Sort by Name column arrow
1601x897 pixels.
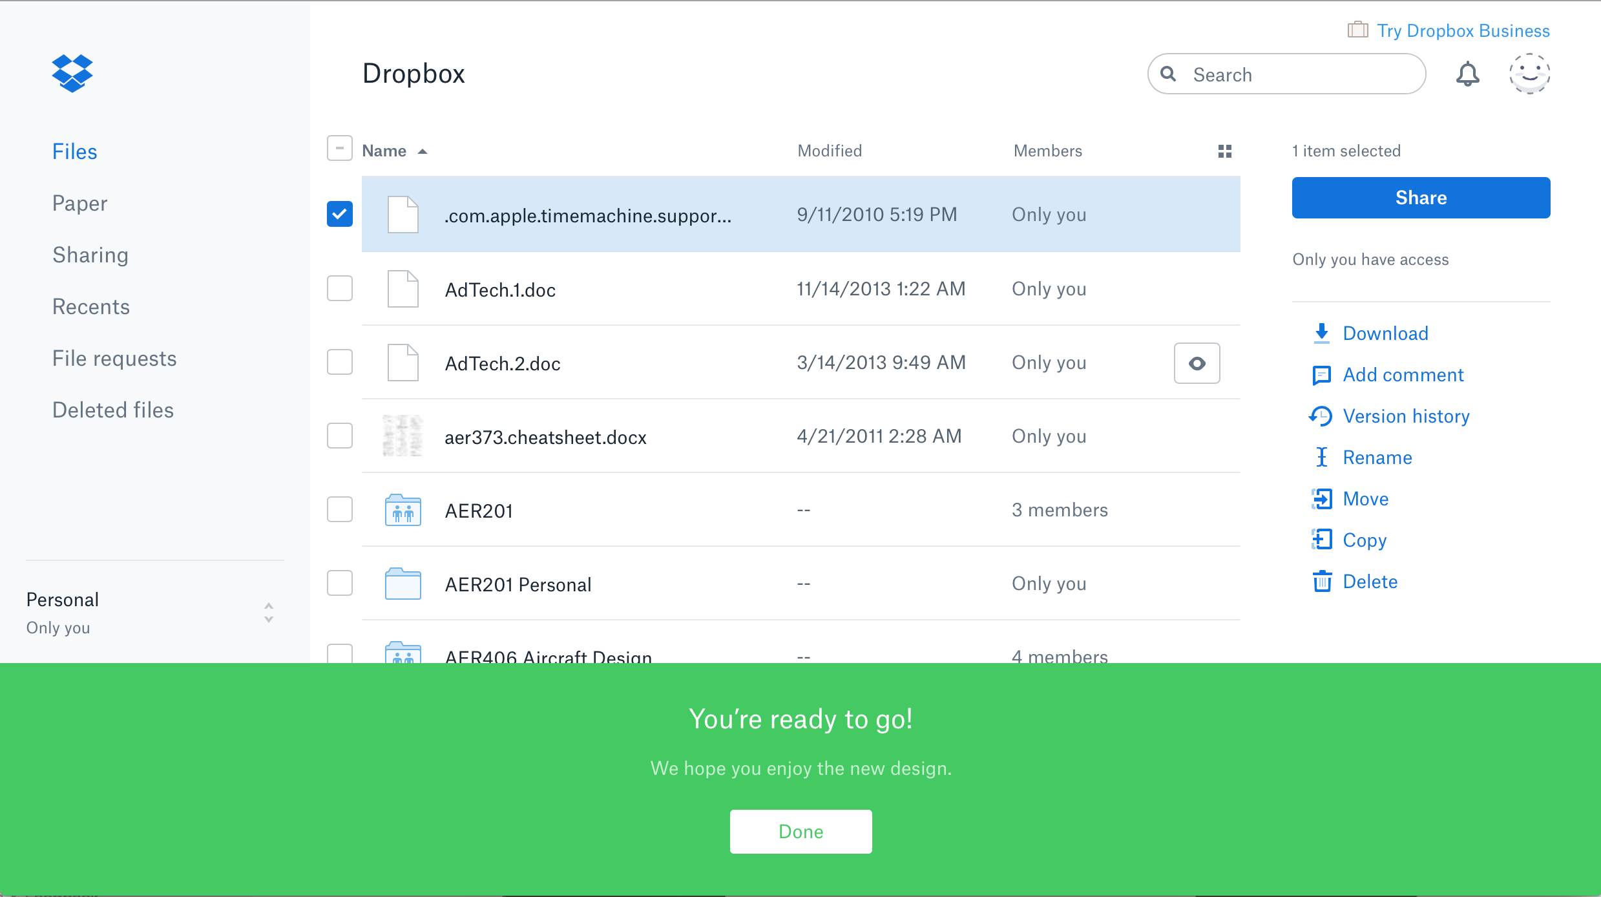click(x=423, y=152)
